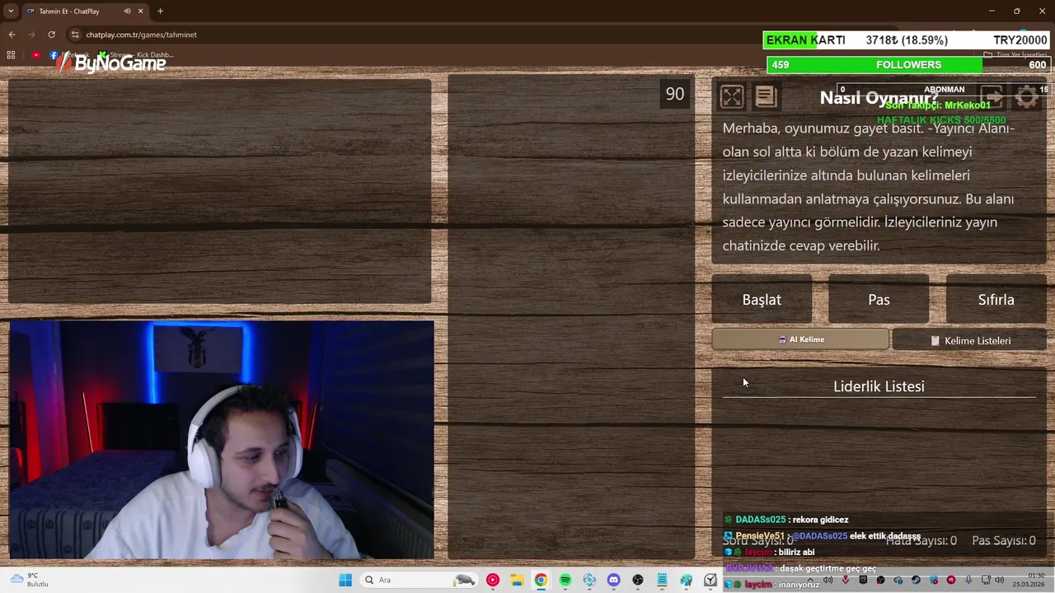Click the Pas Sayısı: 0 counter
1055x593 pixels.
coord(1004,540)
